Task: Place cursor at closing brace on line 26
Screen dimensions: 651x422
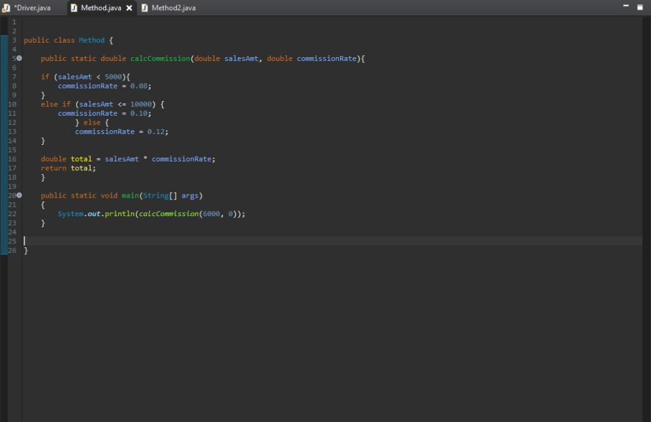Action: coord(26,250)
